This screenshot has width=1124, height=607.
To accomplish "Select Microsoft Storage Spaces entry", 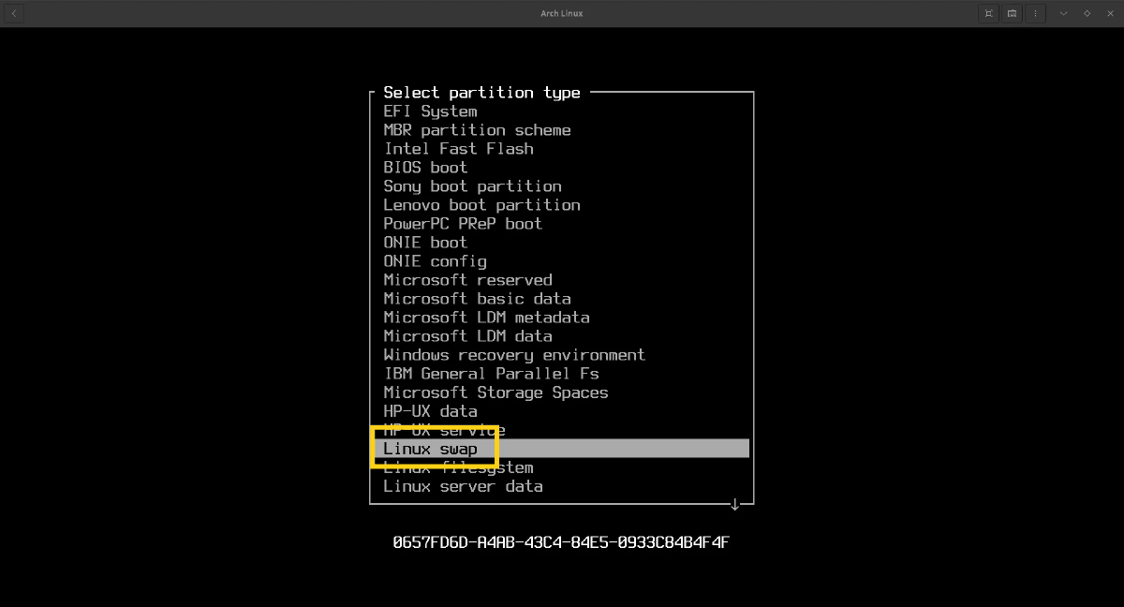I will [495, 392].
